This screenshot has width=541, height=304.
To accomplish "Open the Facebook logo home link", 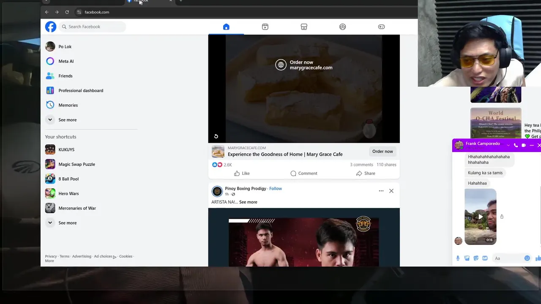I will pos(51,27).
